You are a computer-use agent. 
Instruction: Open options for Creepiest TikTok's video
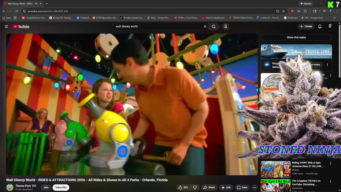[331, 181]
